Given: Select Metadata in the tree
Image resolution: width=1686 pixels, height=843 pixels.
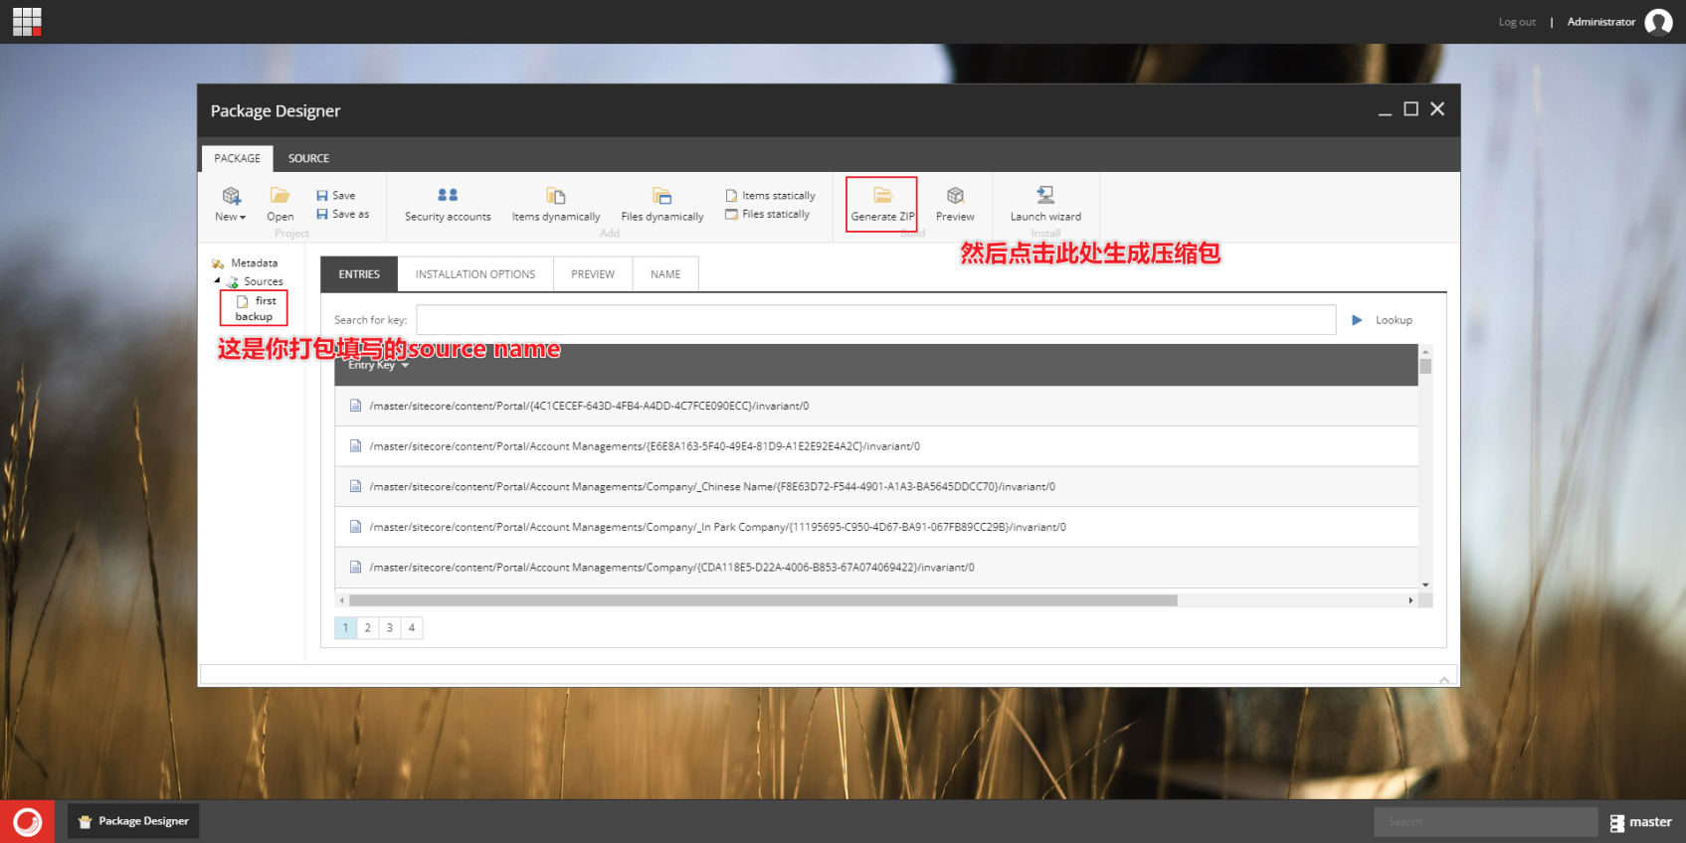Looking at the screenshot, I should click(245, 263).
